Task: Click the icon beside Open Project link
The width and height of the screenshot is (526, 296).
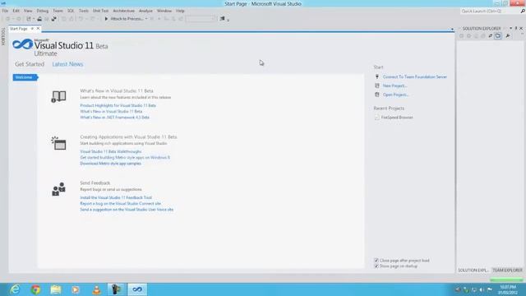Action: tap(377, 95)
